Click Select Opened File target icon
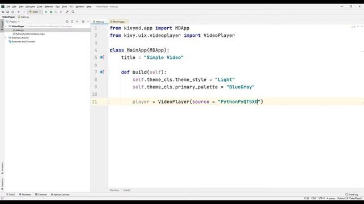 coord(67,22)
